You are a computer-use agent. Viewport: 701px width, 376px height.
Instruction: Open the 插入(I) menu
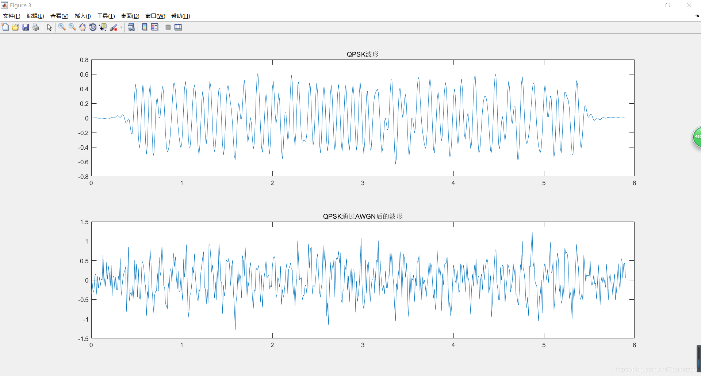83,16
